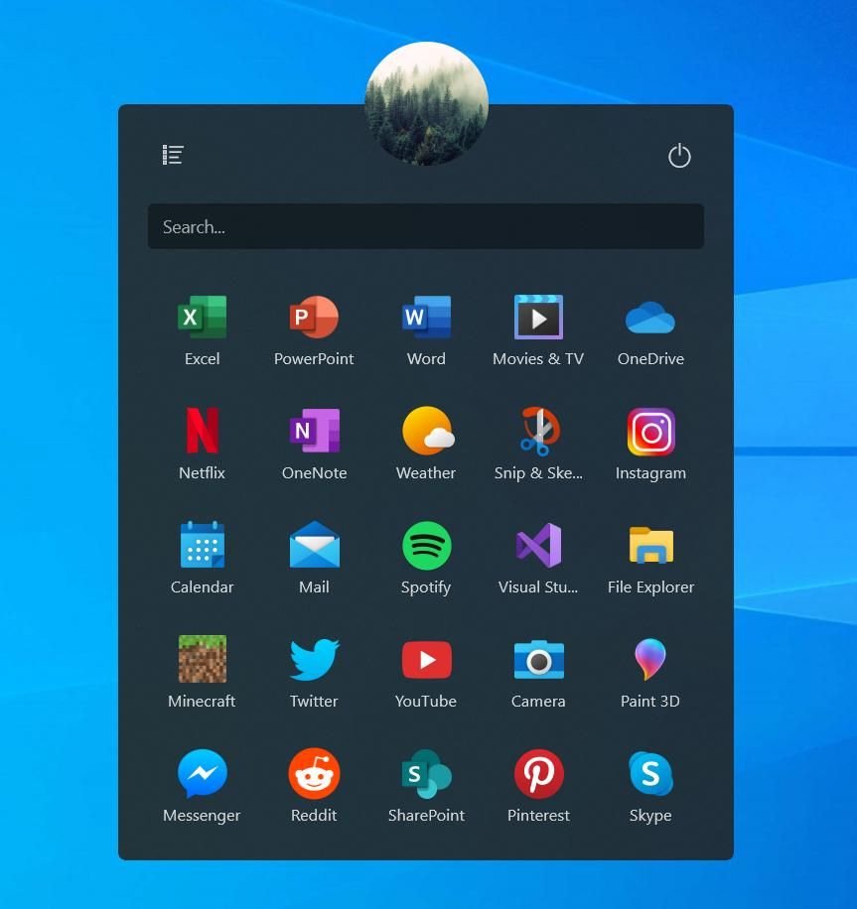Open the Twitter bird icon

click(x=315, y=659)
